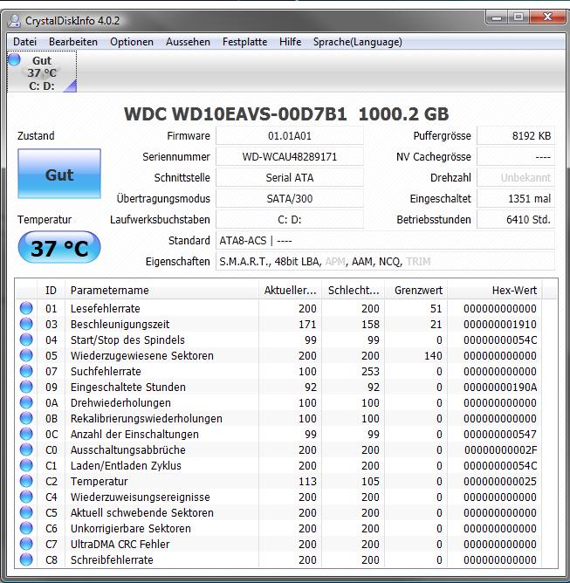Click status dot for Temperatur C2 row
The width and height of the screenshot is (570, 583).
(x=26, y=481)
